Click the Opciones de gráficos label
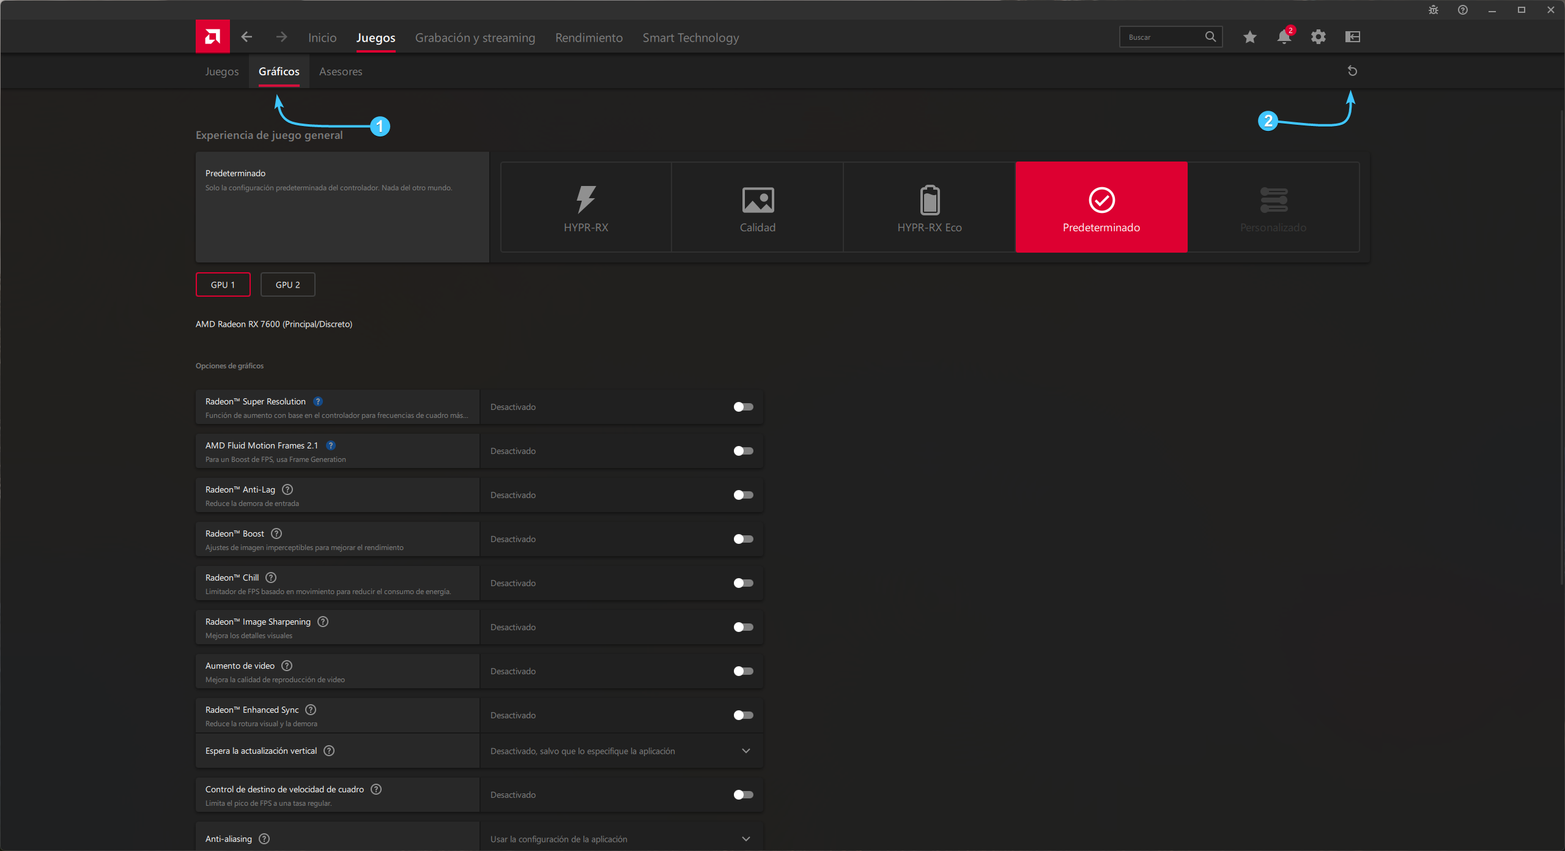This screenshot has height=851, width=1565. [x=229, y=366]
